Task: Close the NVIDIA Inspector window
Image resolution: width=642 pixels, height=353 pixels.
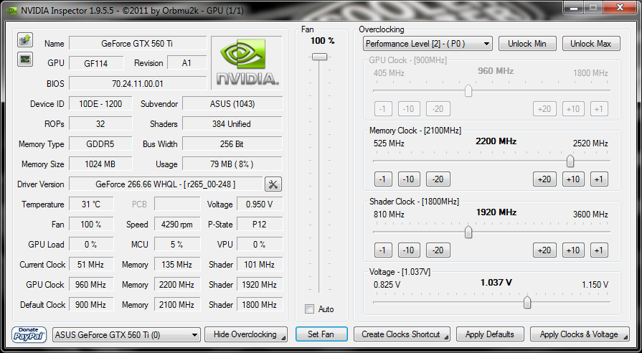Action: coord(620,6)
